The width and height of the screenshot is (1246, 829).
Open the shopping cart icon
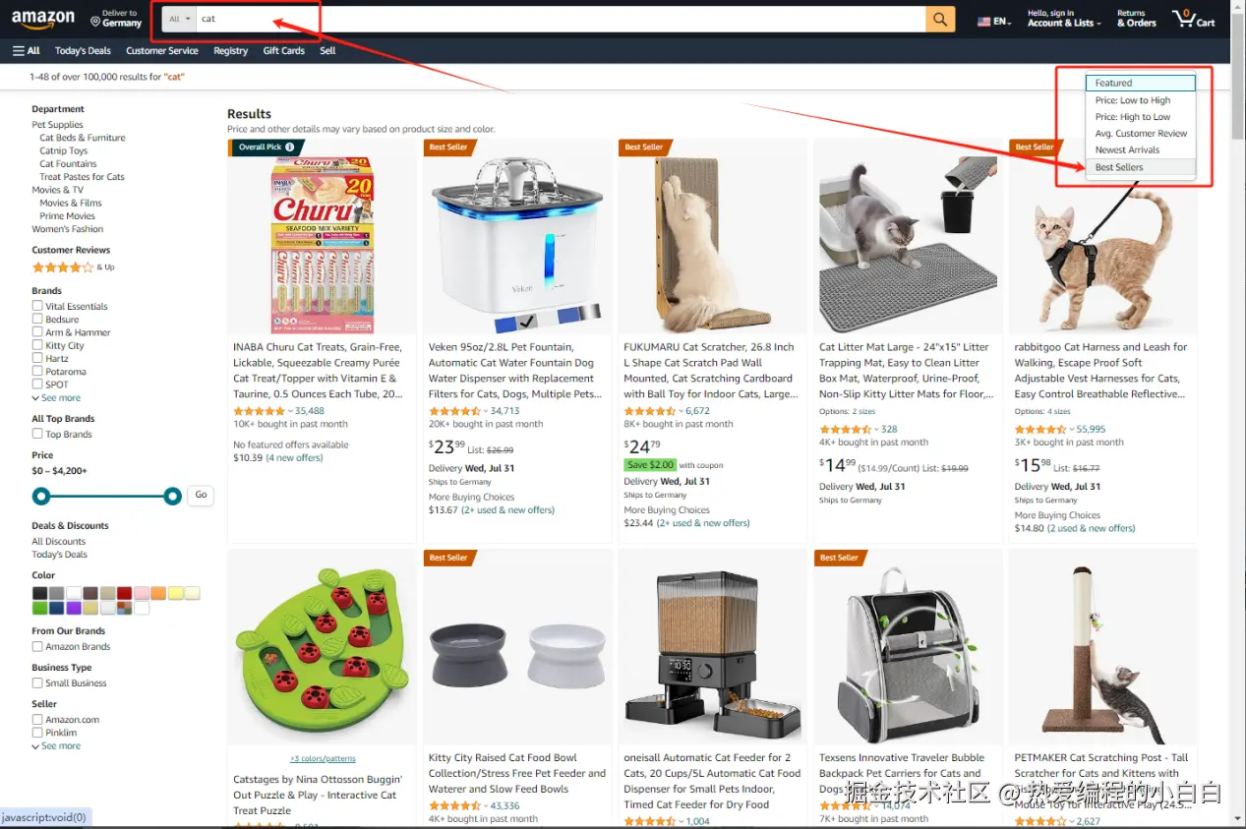[x=1193, y=19]
